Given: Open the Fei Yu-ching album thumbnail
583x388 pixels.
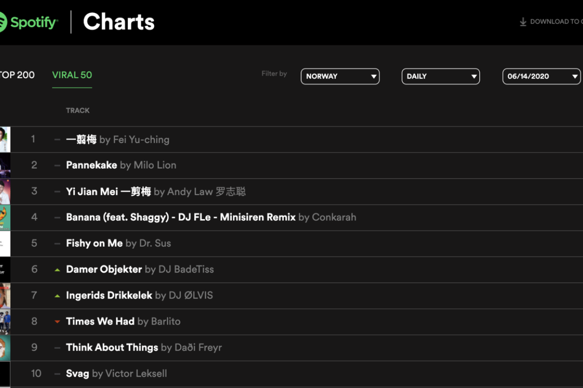Looking at the screenshot, I should click(5, 140).
